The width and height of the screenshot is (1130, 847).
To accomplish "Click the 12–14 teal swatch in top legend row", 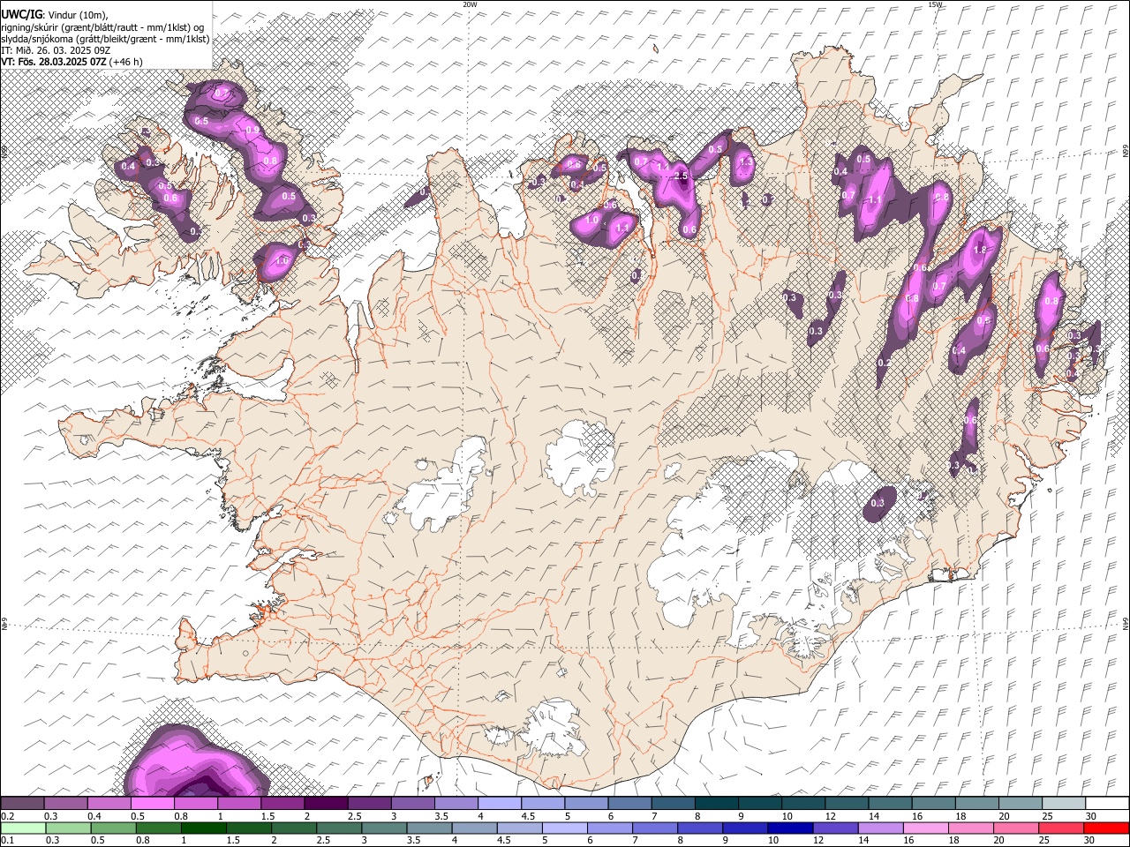I will pyautogui.click(x=846, y=804).
